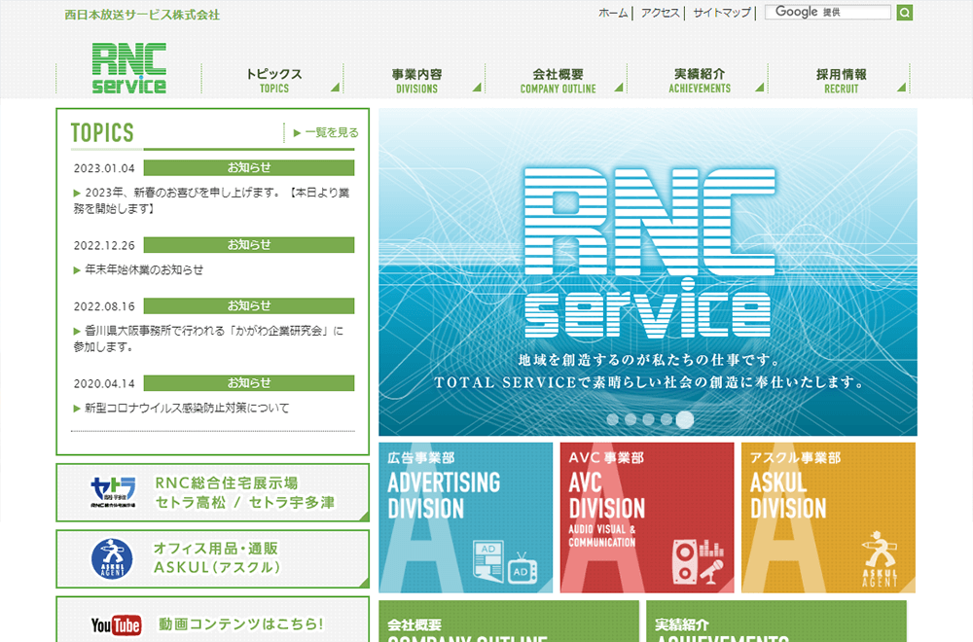Click the Google search input field
The image size is (973, 642).
[828, 13]
